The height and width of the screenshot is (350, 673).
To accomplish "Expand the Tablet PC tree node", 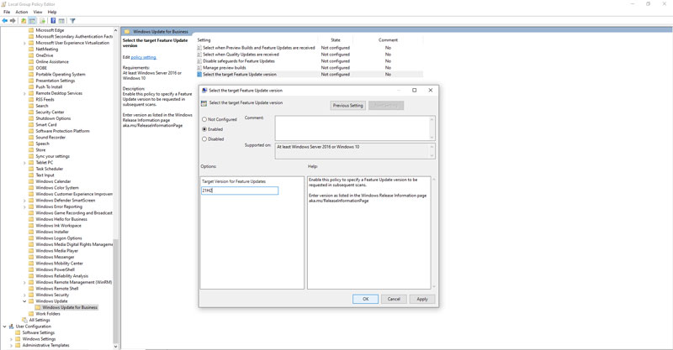I will coord(24,163).
